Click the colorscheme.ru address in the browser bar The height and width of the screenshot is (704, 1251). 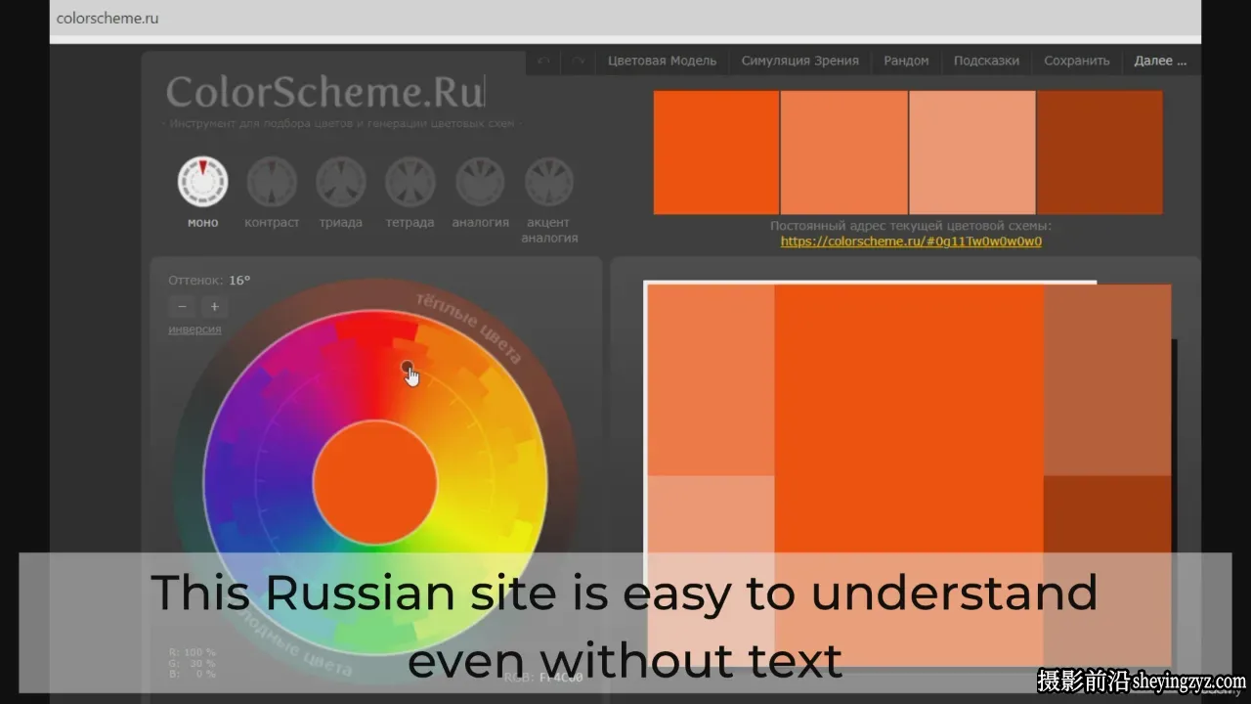point(108,18)
